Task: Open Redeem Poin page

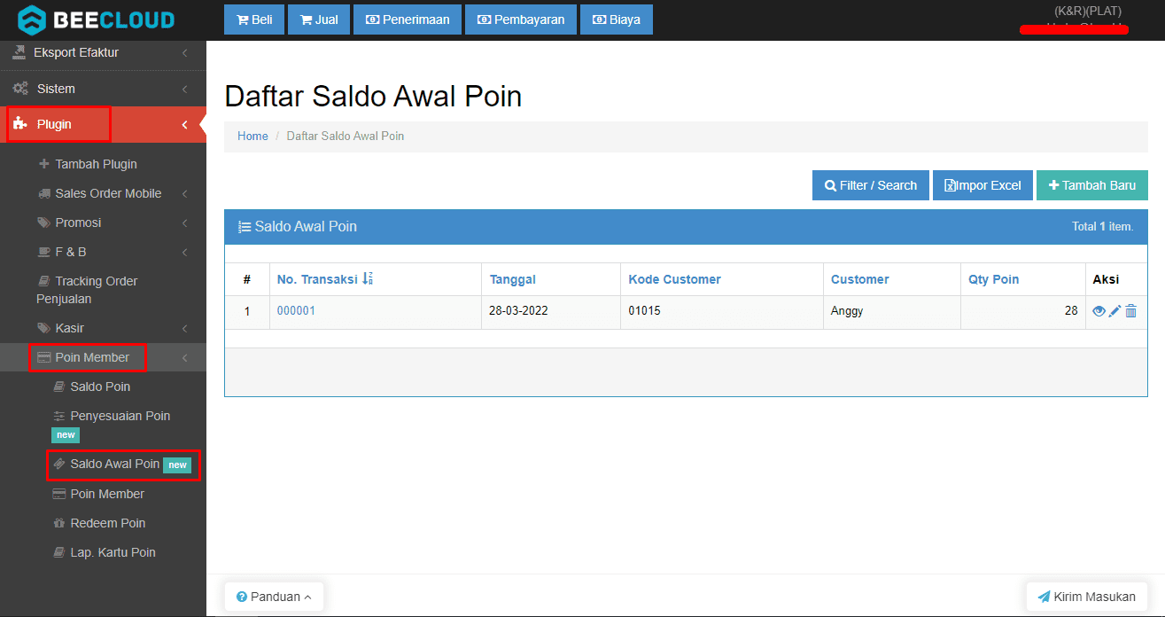Action: [x=107, y=523]
